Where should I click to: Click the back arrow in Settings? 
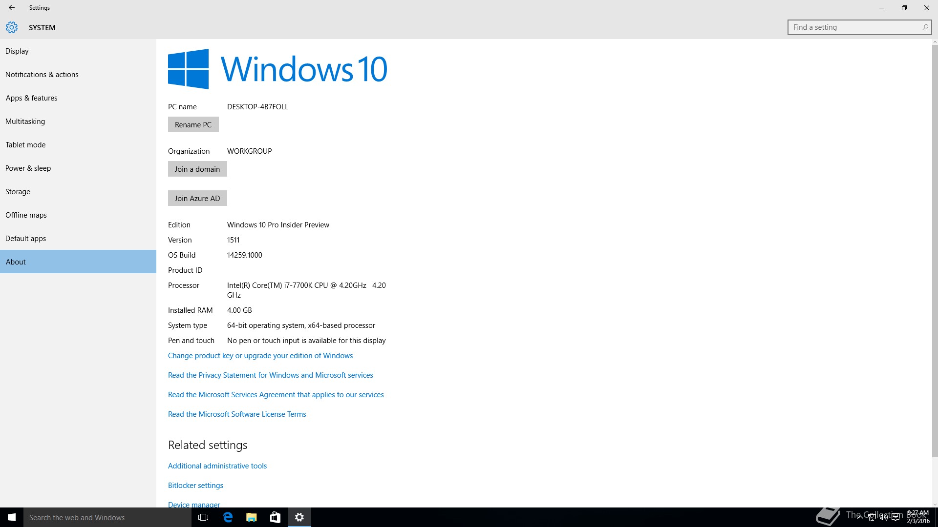pyautogui.click(x=12, y=8)
